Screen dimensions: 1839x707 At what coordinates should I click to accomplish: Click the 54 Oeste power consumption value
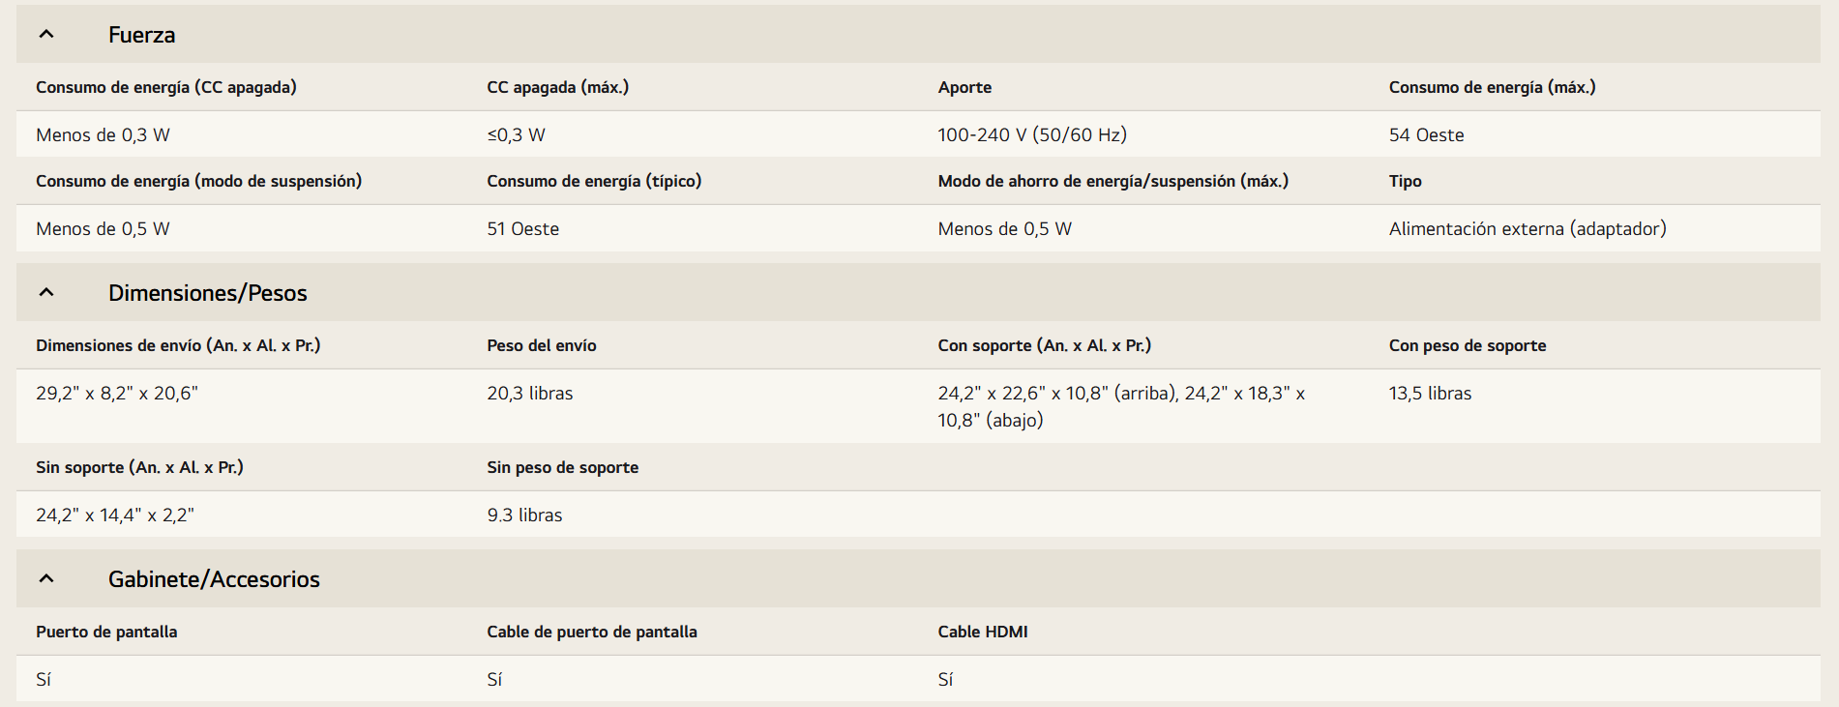[x=1426, y=135]
